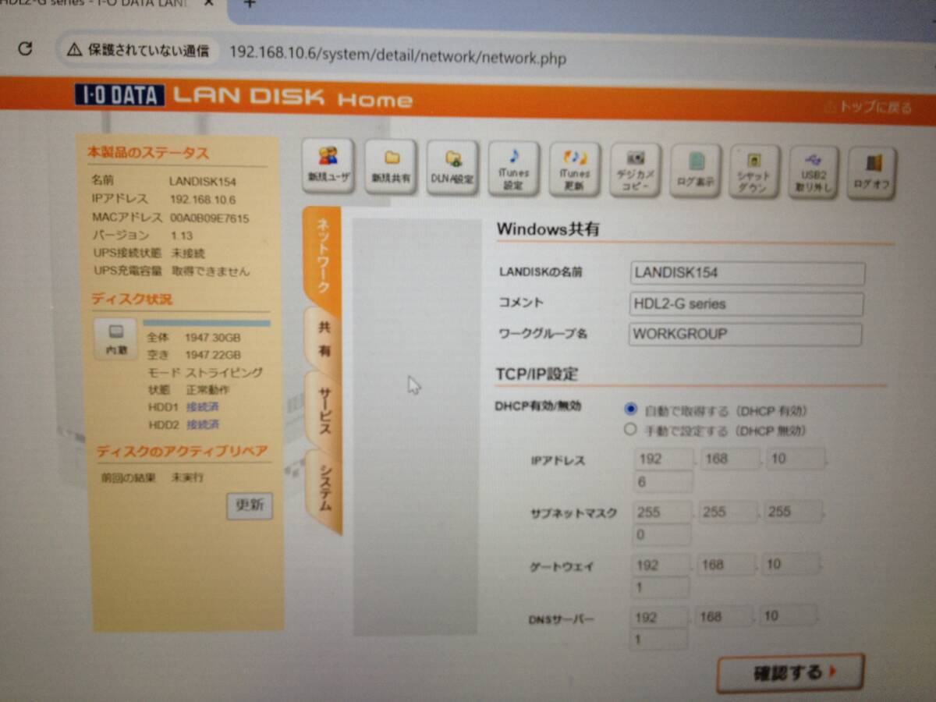
Task: Click the 名前 value LANDISK154 in status
Action: [x=203, y=182]
